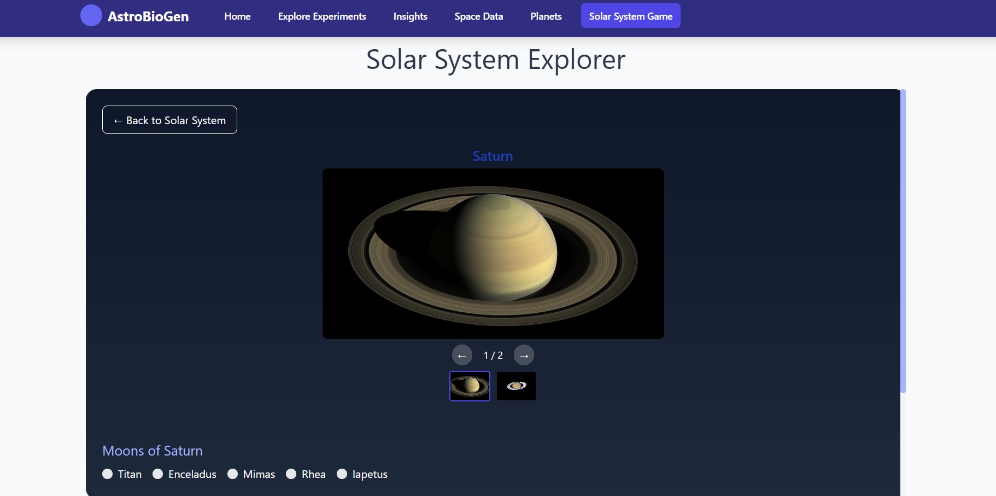Open the Solar System Game tab

pyautogui.click(x=631, y=16)
